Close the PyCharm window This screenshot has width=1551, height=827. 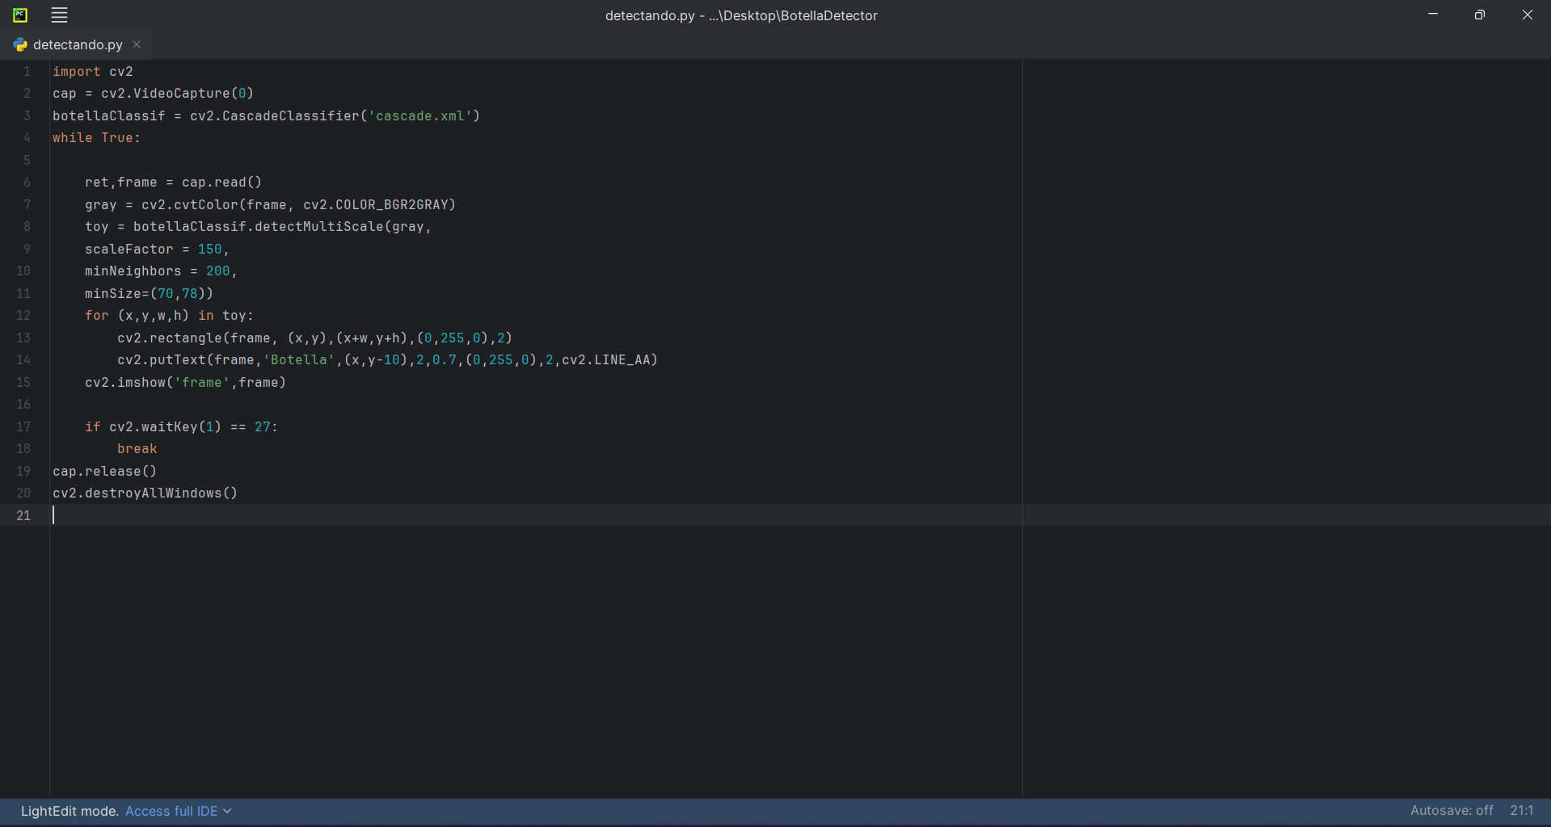pyautogui.click(x=1528, y=15)
